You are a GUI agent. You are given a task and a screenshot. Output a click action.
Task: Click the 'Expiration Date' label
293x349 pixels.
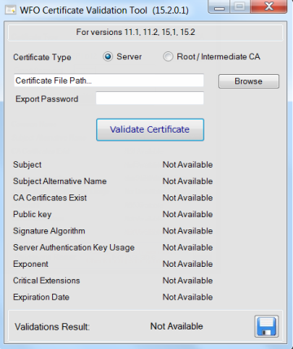[x=42, y=297]
